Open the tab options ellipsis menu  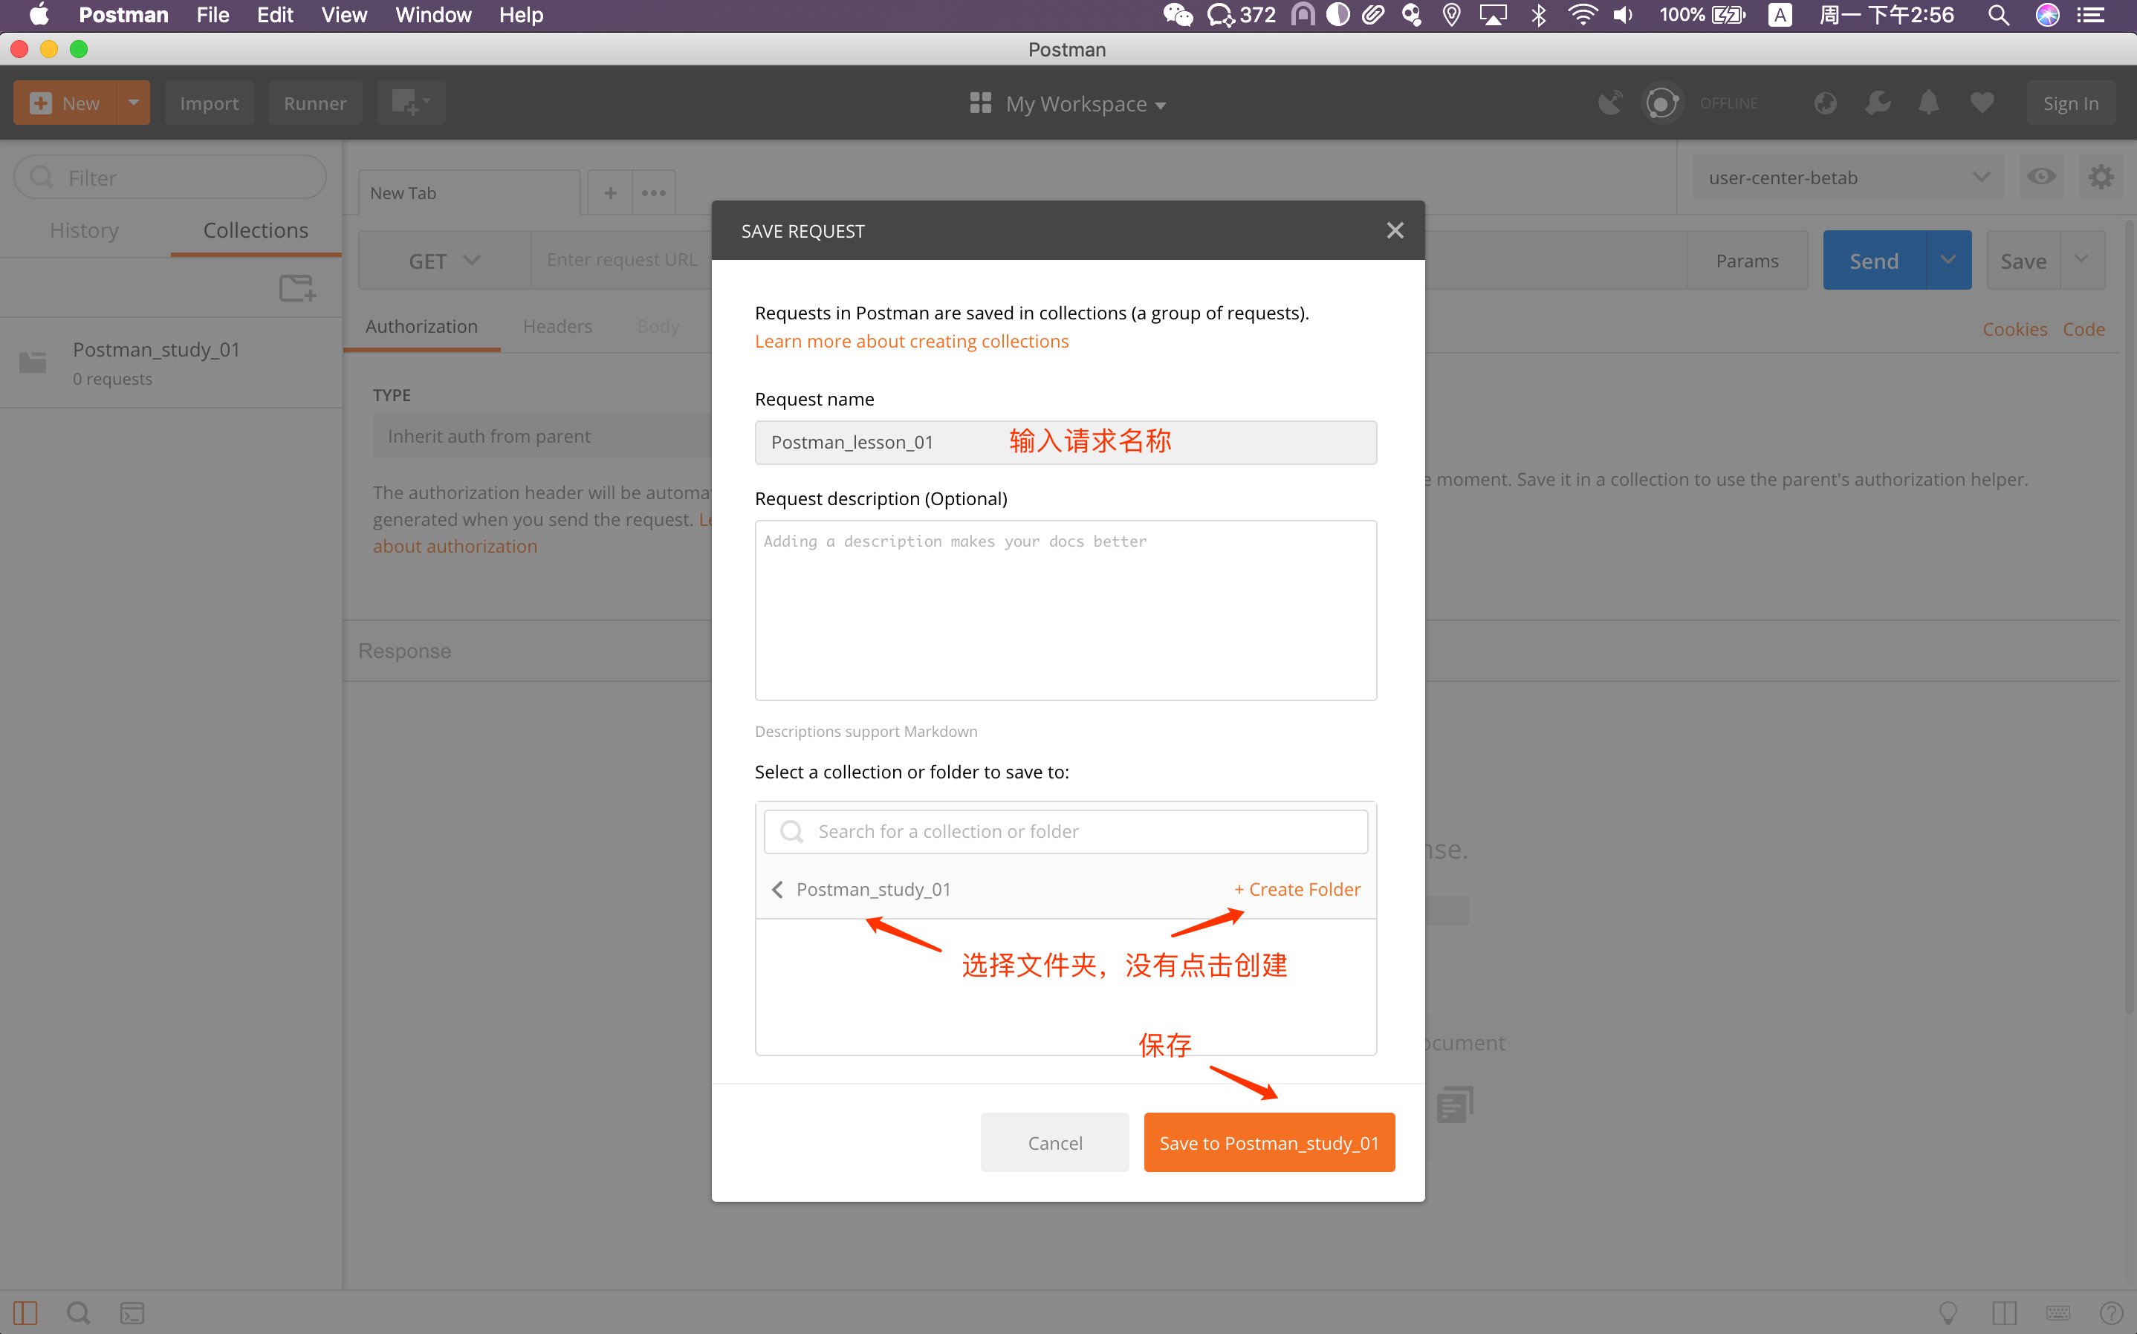tap(654, 192)
